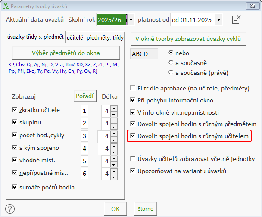262x217 pixels.
Task: Click 'Výběr předmětů do okna' button
Action: 65,53
